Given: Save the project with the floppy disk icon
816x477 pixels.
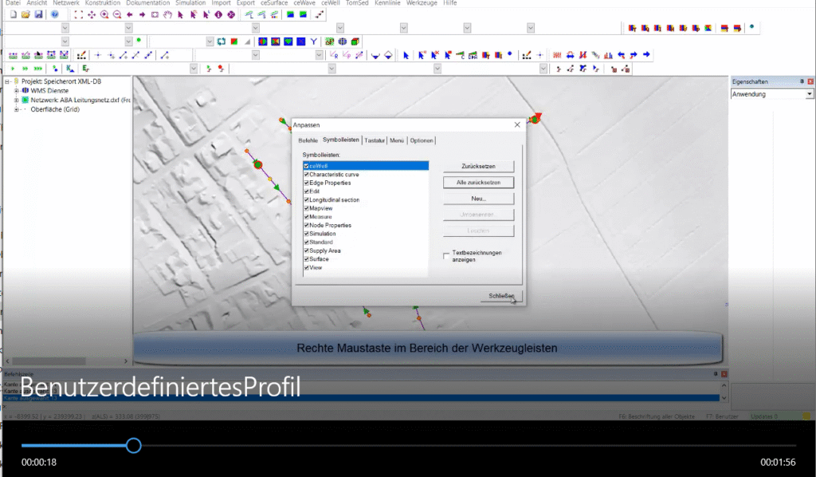Looking at the screenshot, I should pos(38,14).
